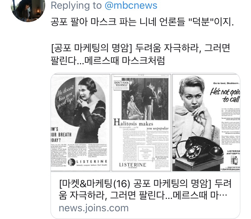Click the @mbcnews mention link
251x219 pixels.
tap(131, 5)
